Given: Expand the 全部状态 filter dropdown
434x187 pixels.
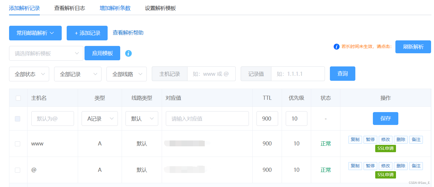Looking at the screenshot, I should tap(29, 74).
